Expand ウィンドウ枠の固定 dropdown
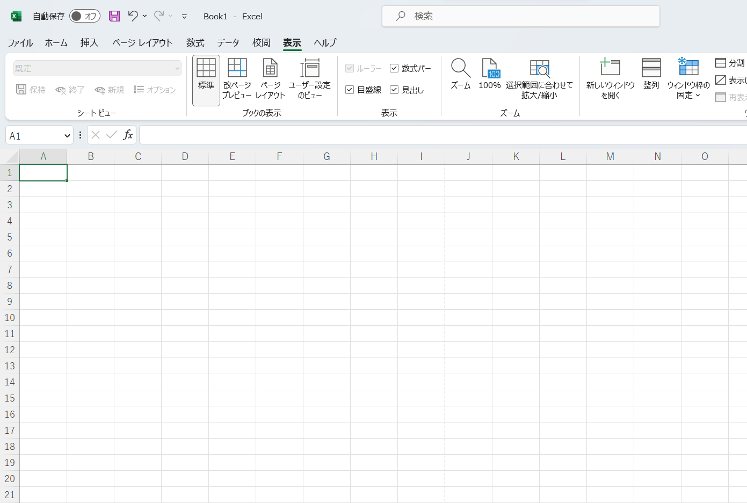The image size is (747, 503). click(x=688, y=80)
